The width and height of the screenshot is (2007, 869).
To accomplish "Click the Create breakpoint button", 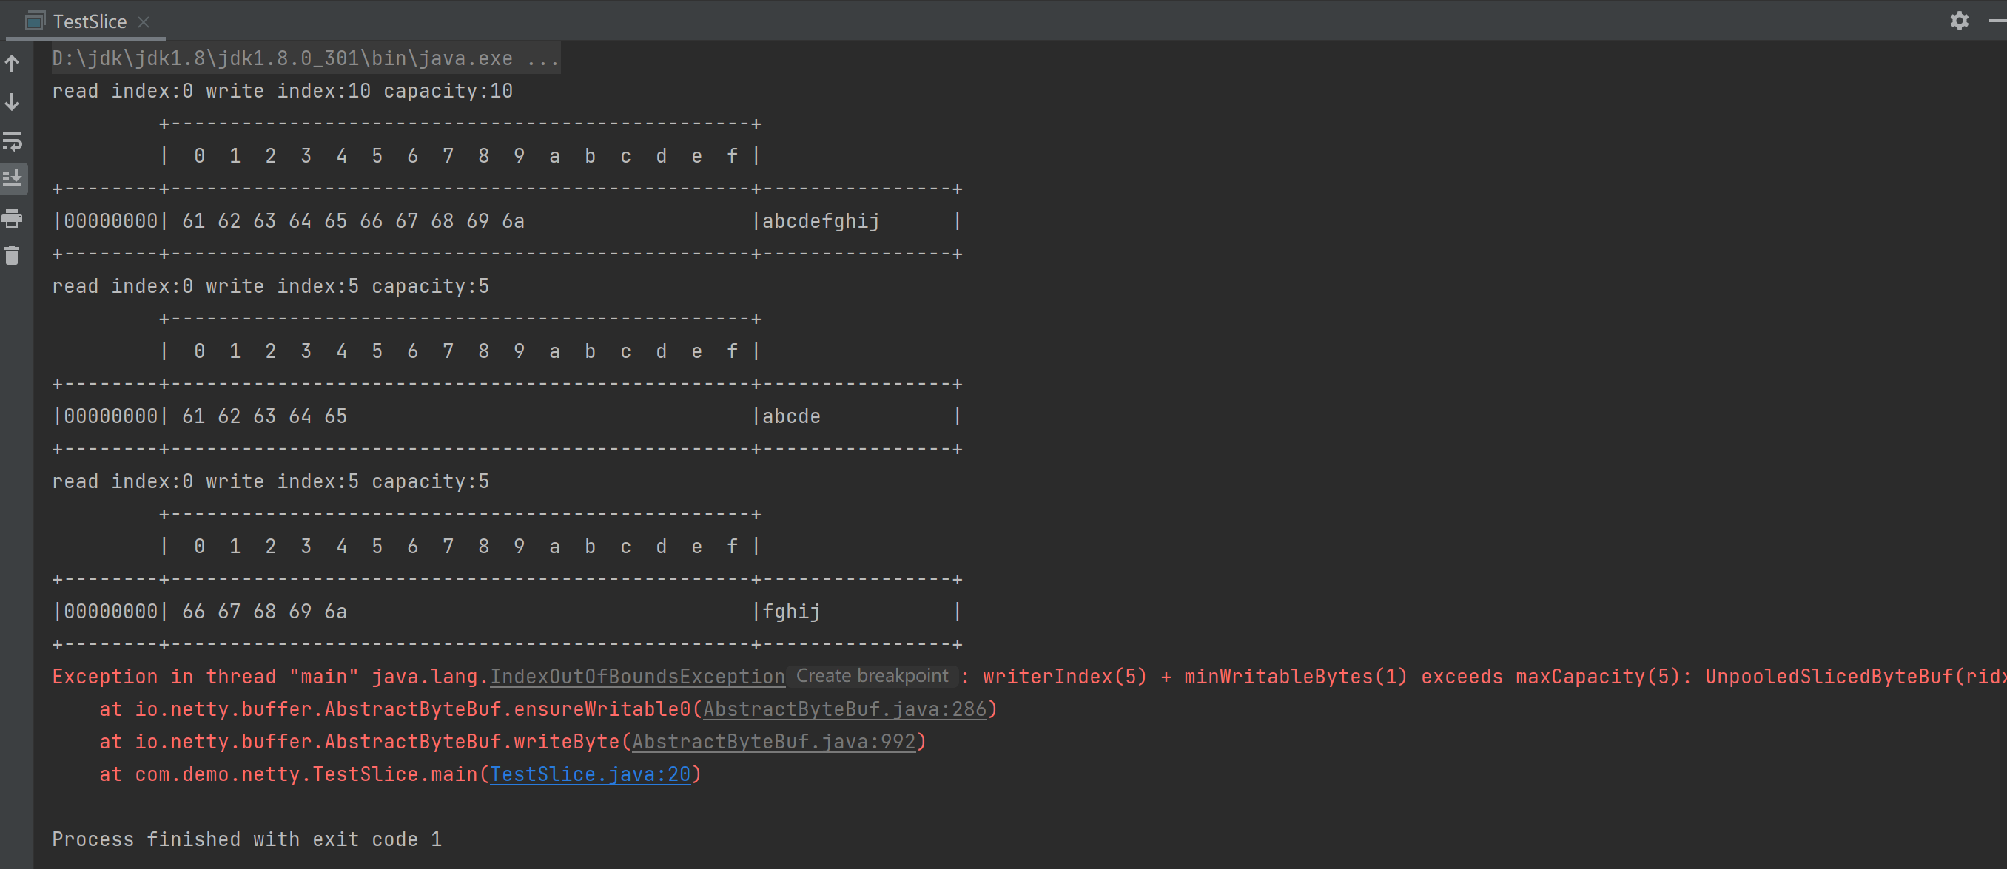I will coord(872,676).
